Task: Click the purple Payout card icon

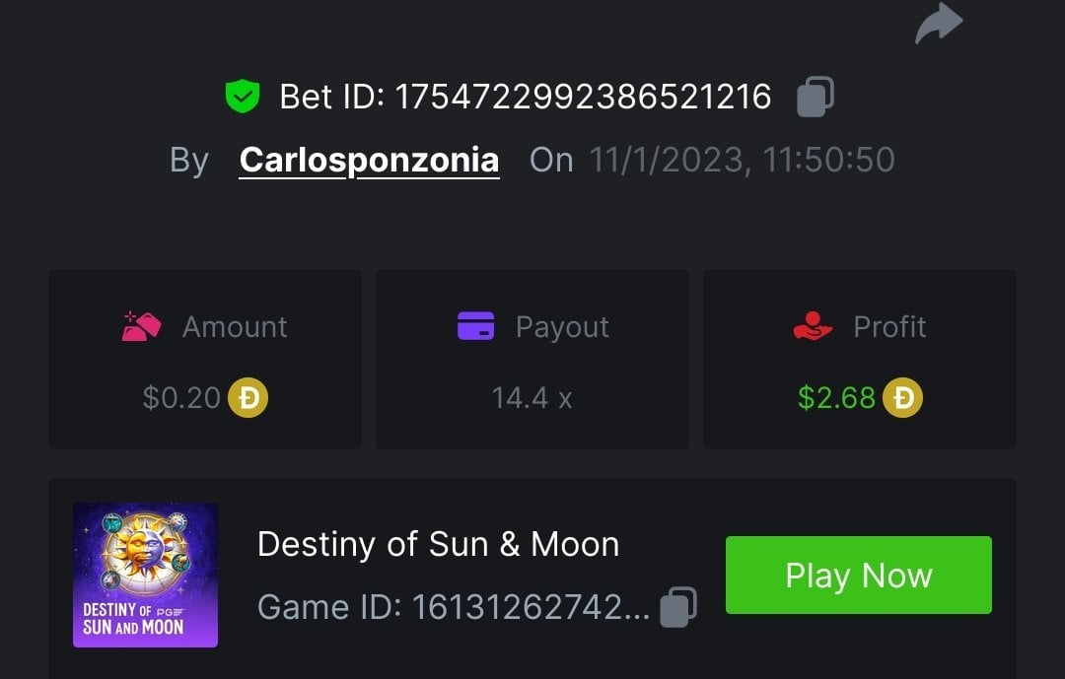Action: [475, 326]
